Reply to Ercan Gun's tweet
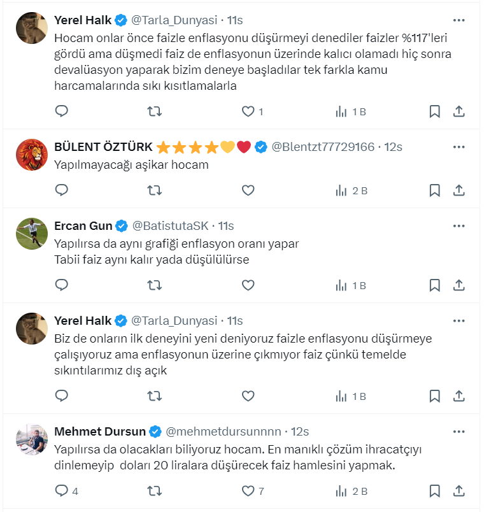 [62, 285]
